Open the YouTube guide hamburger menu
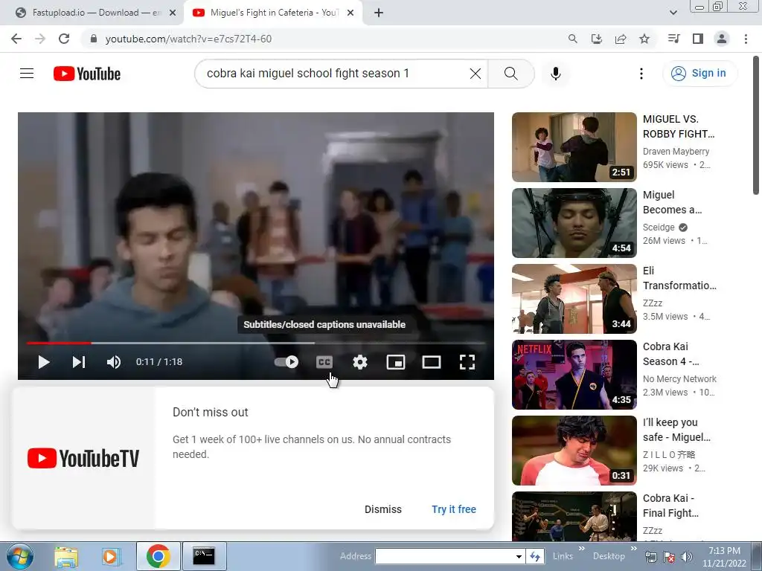 (27, 74)
